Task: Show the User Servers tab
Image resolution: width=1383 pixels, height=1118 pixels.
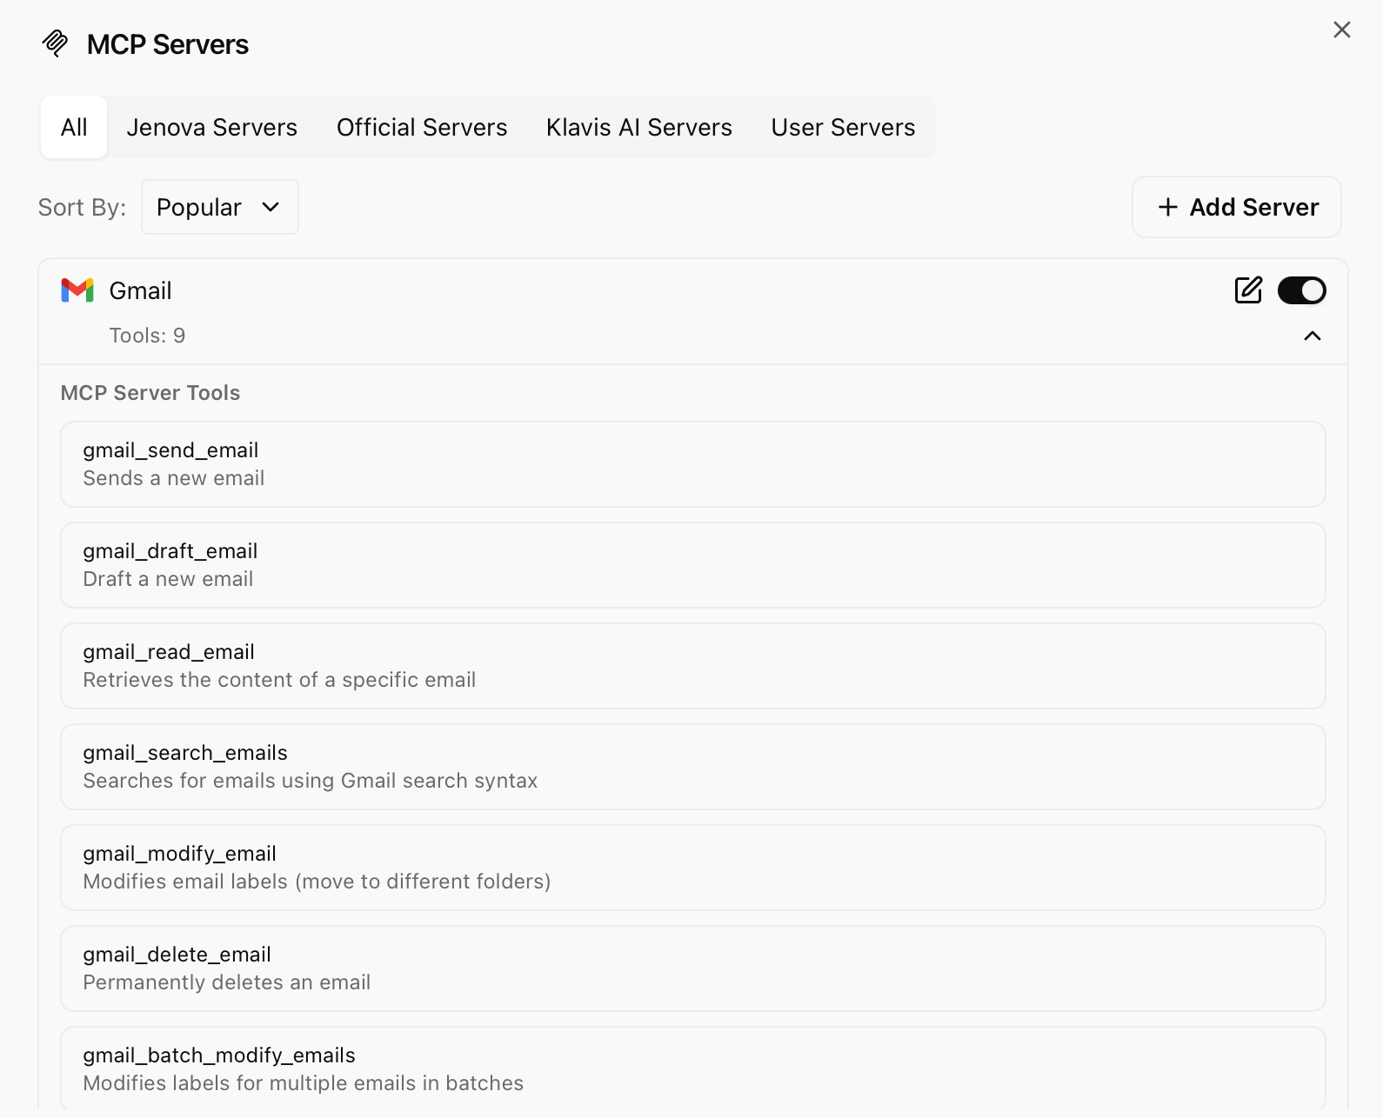Action: [x=843, y=128]
